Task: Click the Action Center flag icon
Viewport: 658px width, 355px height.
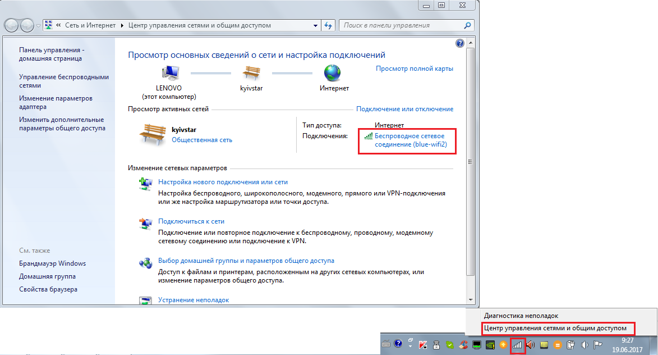Action: click(598, 344)
